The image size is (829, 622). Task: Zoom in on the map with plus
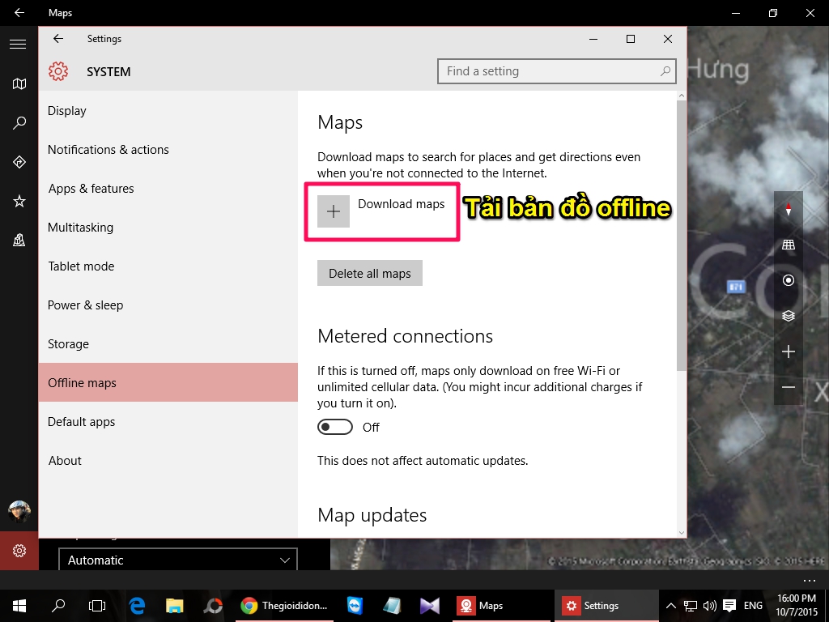tap(789, 351)
